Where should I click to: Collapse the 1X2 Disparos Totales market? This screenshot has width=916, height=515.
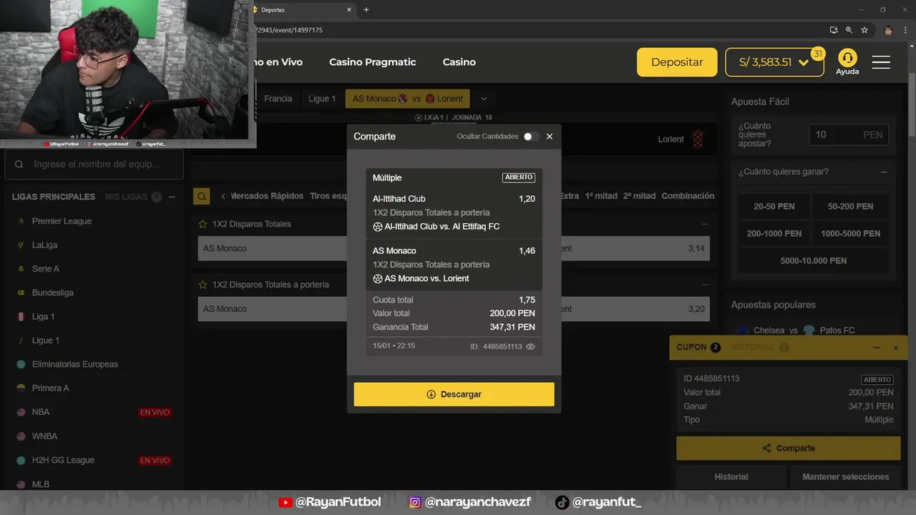coord(704,224)
